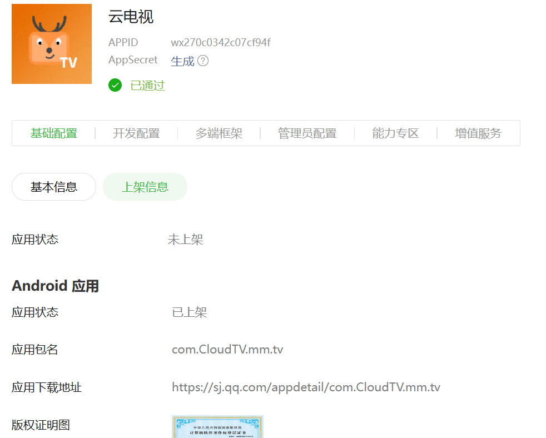Click the APPID value wx270c0342c07cf94f
Image resolution: width=546 pixels, height=438 pixels.
(220, 42)
